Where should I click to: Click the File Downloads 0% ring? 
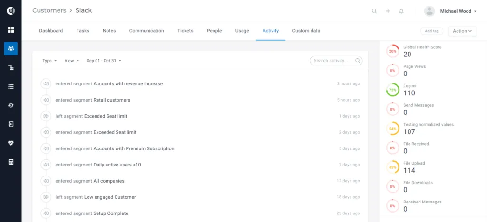click(x=392, y=187)
